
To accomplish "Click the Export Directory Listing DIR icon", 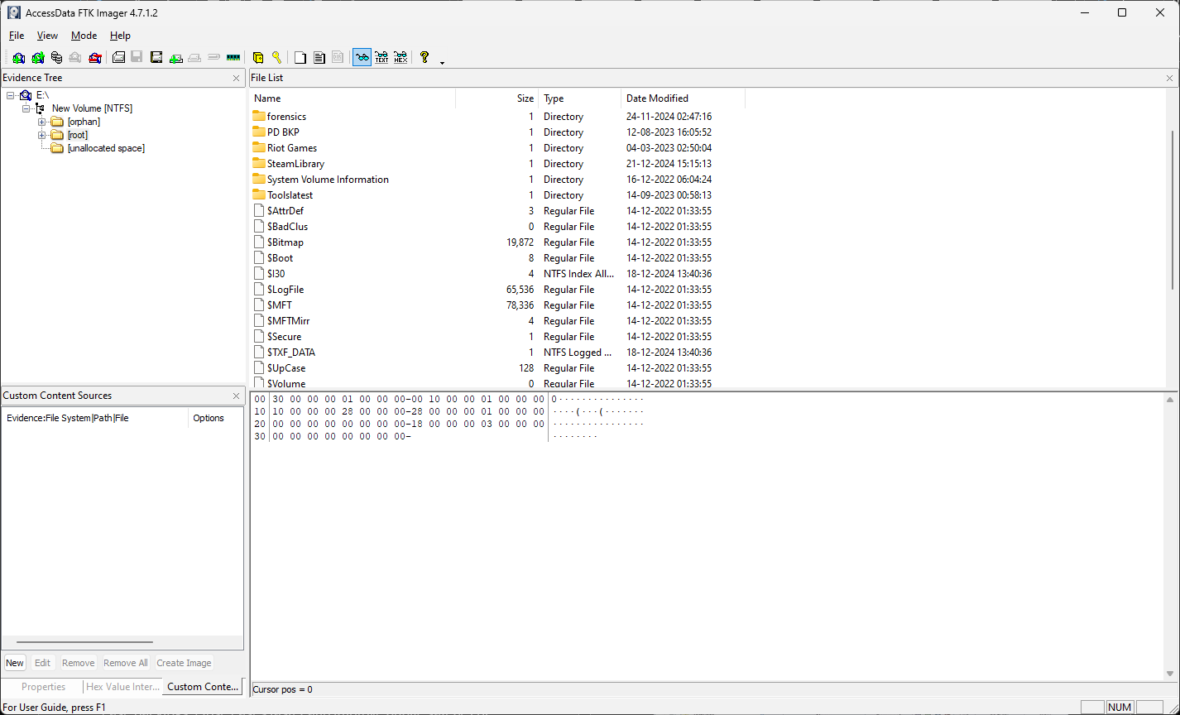I will click(x=338, y=58).
